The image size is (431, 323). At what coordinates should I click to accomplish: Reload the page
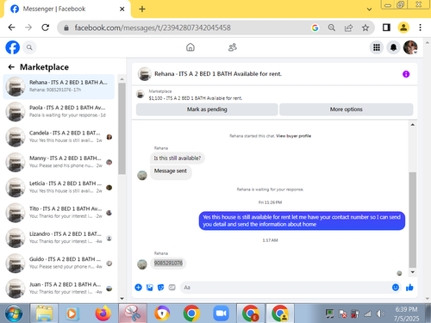[x=46, y=28]
